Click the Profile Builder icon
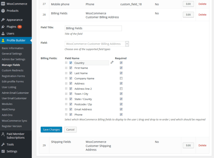This screenshot has width=214, height=158. click(x=3, y=40)
